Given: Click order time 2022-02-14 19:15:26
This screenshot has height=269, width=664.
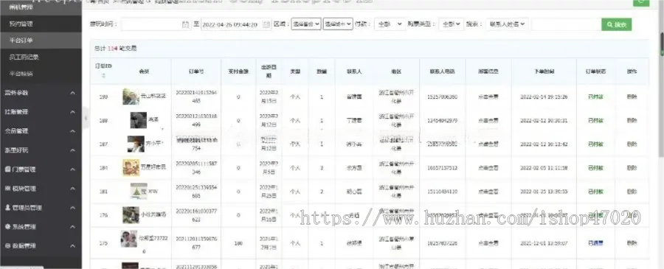Looking at the screenshot, I should pos(544,97).
